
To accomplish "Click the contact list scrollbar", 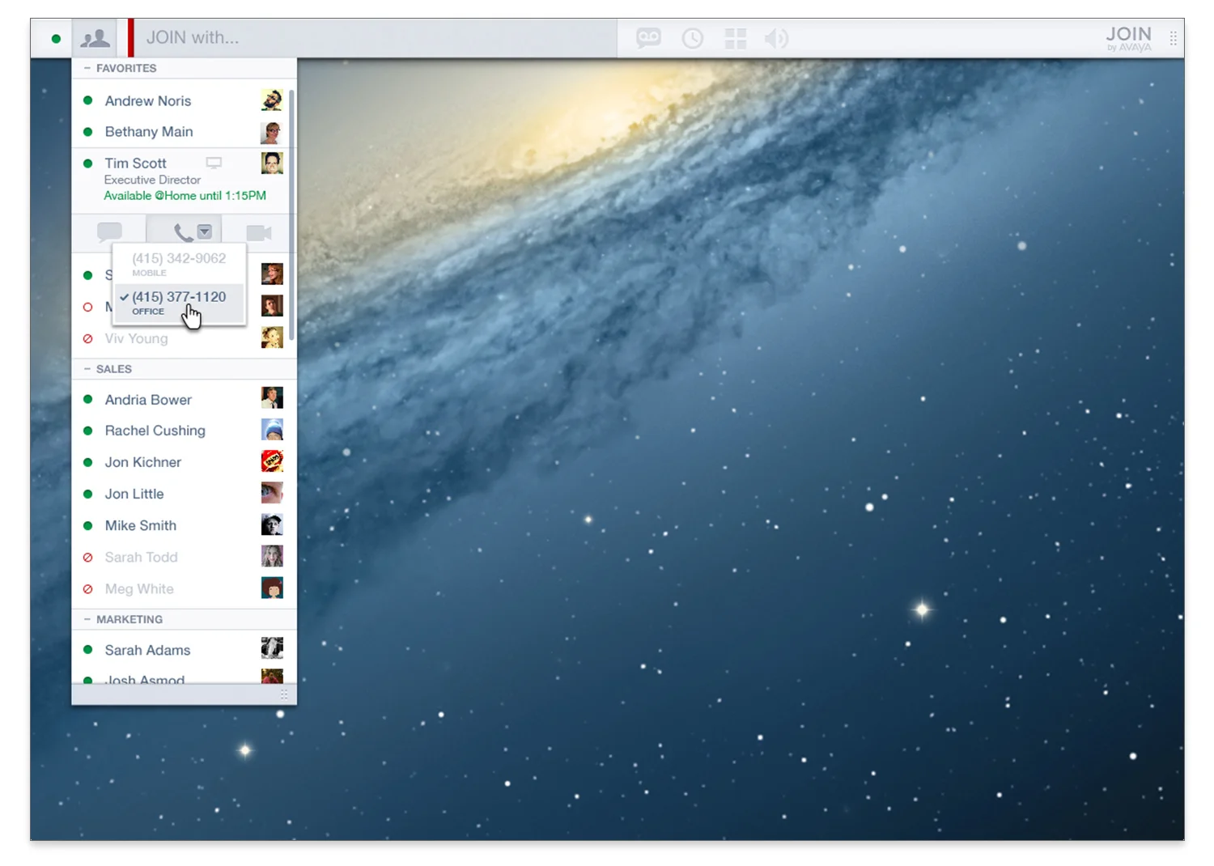I will click(291, 214).
